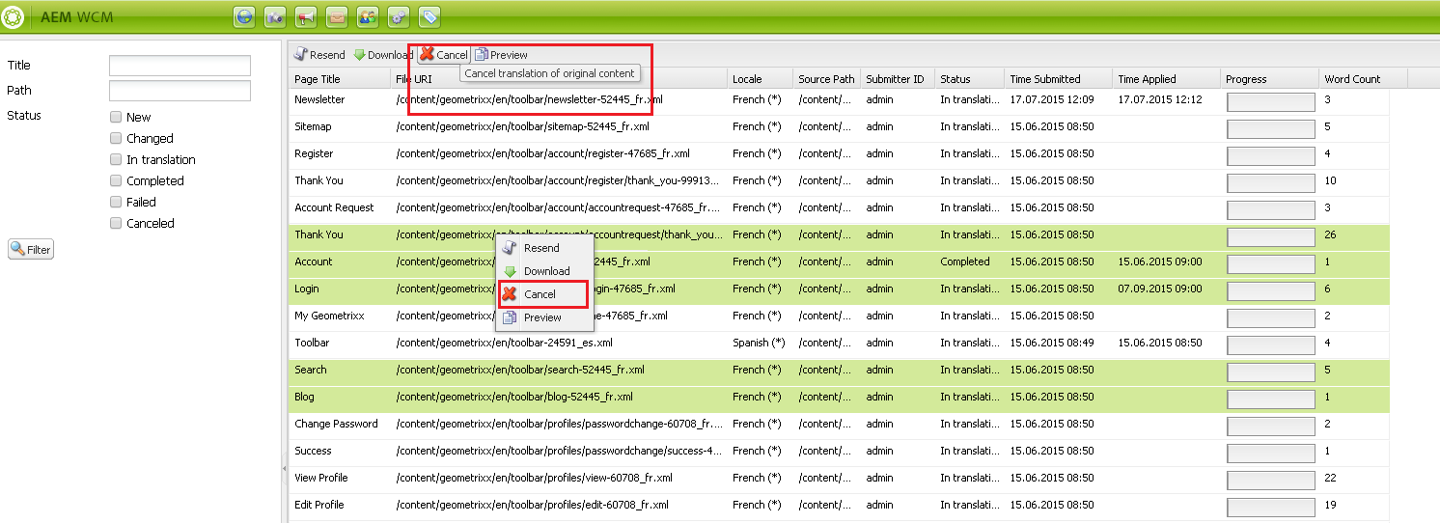Open the Tagging tag icon
This screenshot has height=523, width=1440.
click(429, 16)
